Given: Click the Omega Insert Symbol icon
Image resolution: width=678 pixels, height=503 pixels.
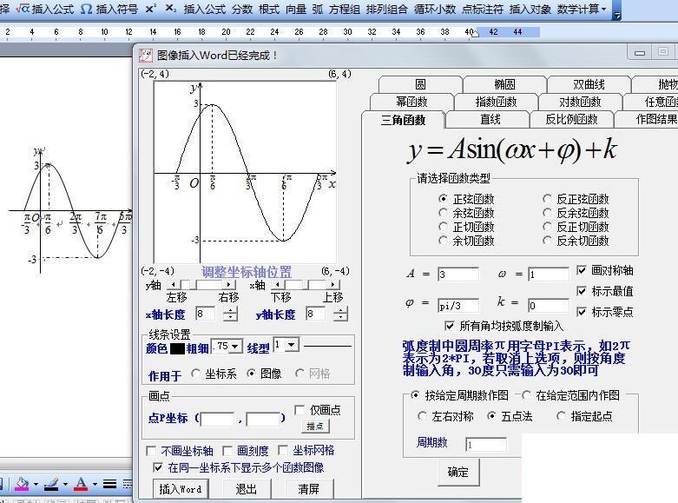Looking at the screenshot, I should pos(86,9).
